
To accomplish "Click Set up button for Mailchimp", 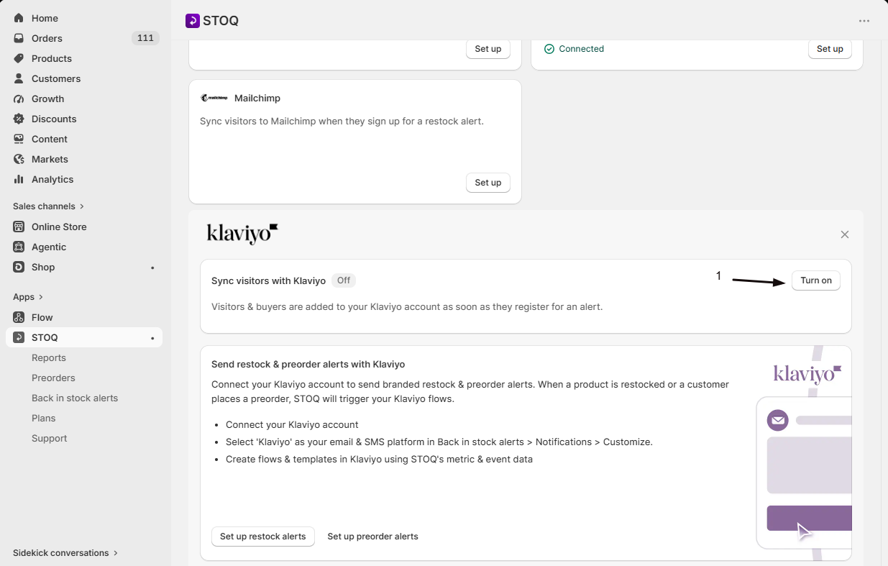I will coord(488,183).
